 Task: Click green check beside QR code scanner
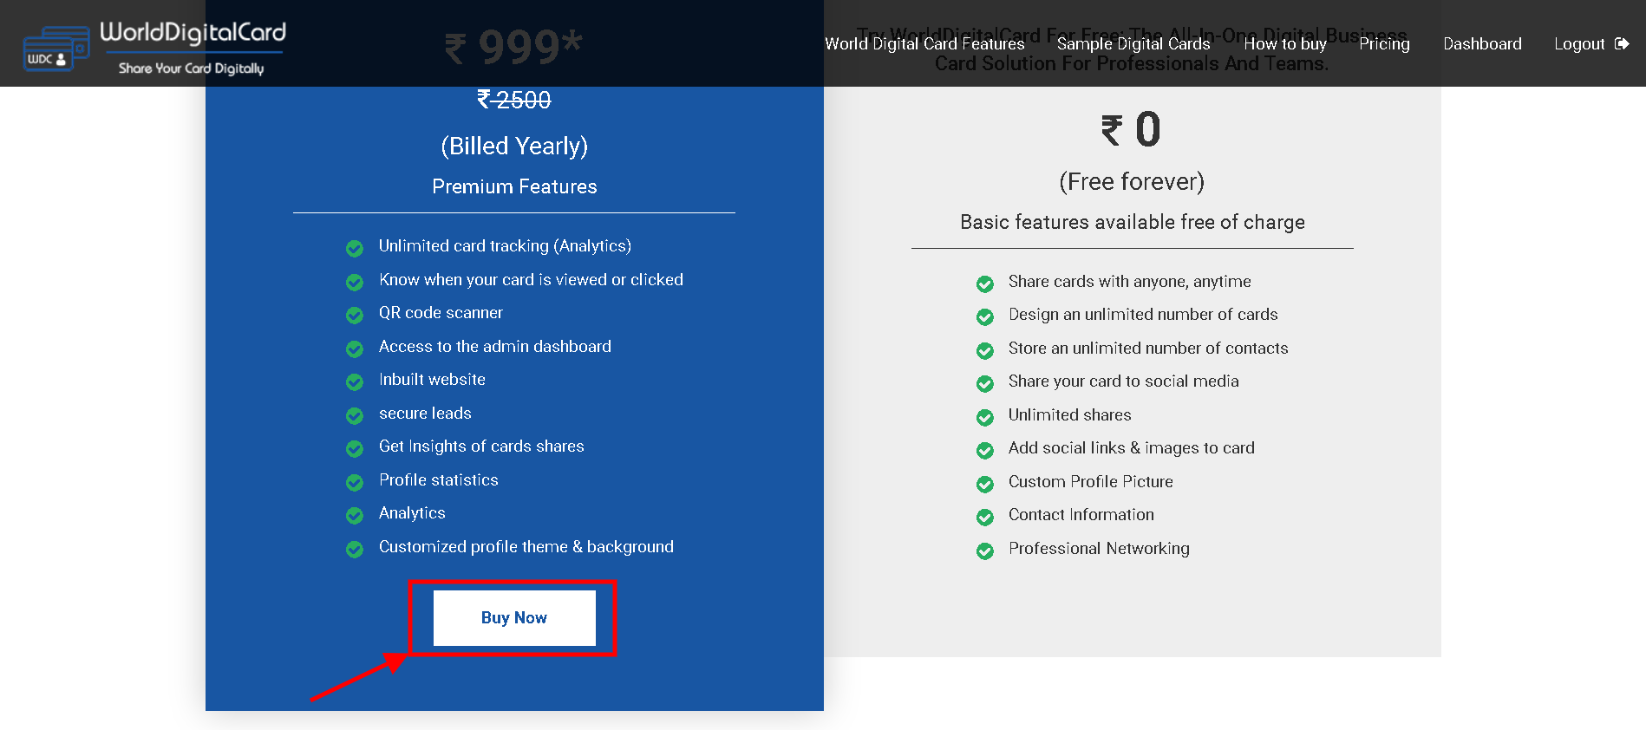[x=355, y=316]
